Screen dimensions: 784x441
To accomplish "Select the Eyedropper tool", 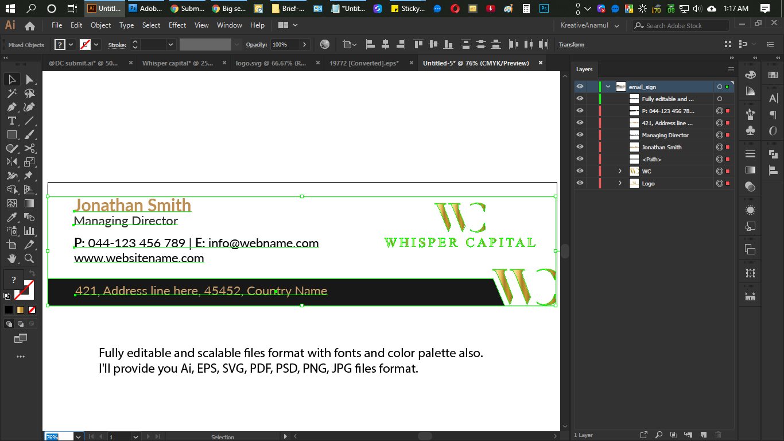I will pyautogui.click(x=12, y=217).
